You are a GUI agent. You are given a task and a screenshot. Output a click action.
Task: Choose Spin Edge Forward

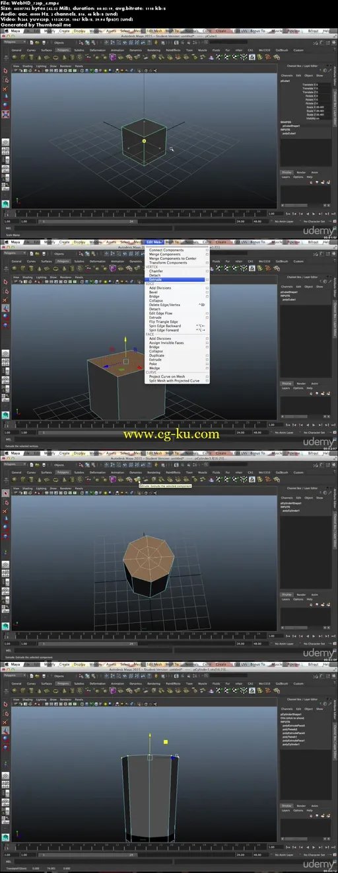tap(164, 330)
